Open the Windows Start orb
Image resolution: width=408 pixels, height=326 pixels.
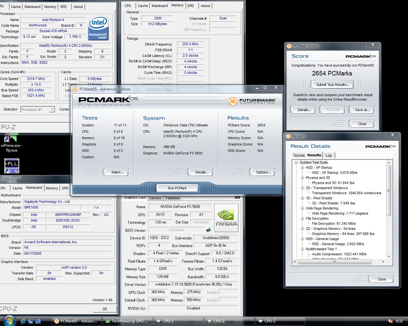click(9, 321)
